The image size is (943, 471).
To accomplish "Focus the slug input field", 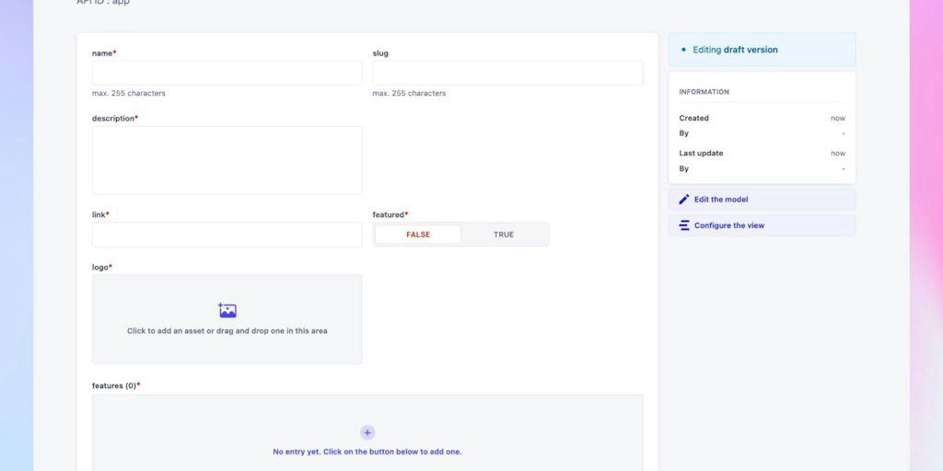I will (x=507, y=73).
